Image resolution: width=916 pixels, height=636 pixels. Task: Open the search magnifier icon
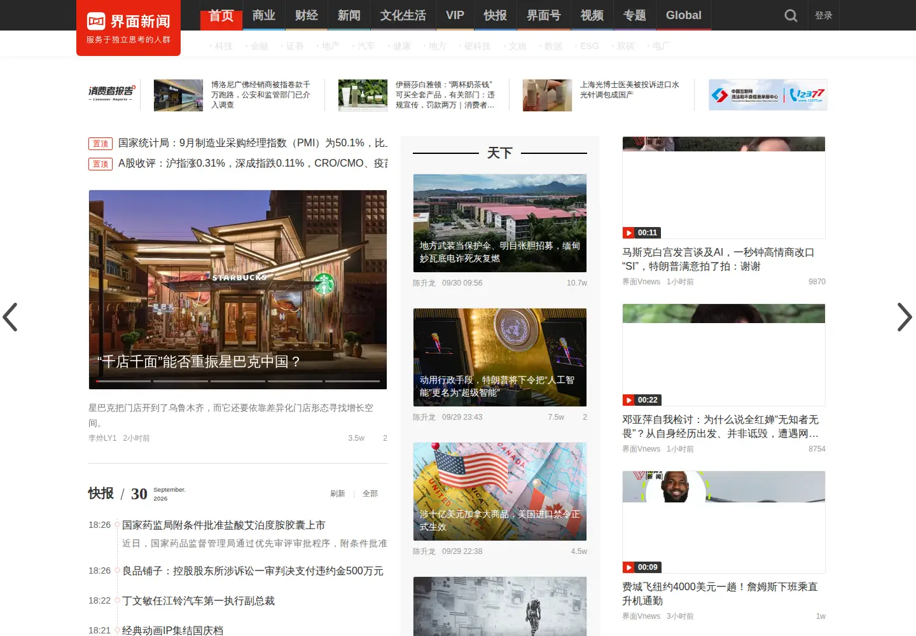coord(791,15)
